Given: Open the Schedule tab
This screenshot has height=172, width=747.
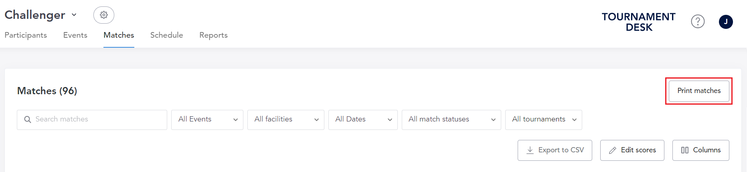Looking at the screenshot, I should (167, 35).
